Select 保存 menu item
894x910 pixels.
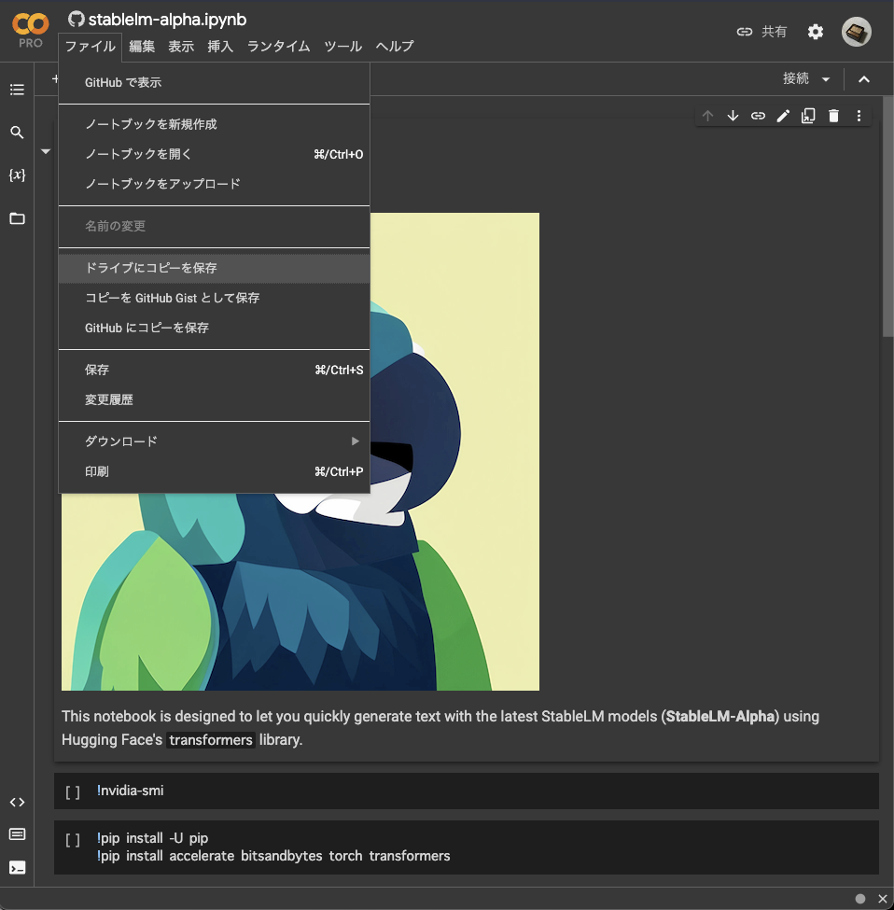214,370
